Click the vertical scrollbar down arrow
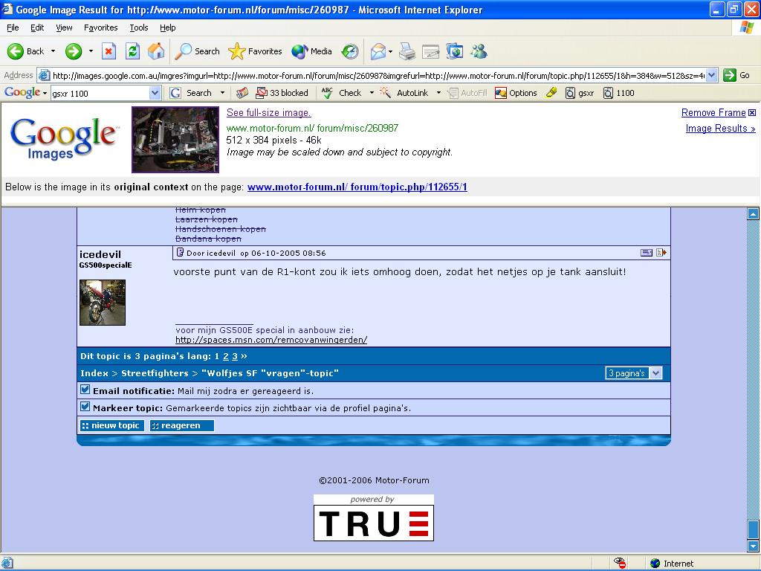The width and height of the screenshot is (761, 571). [x=754, y=546]
